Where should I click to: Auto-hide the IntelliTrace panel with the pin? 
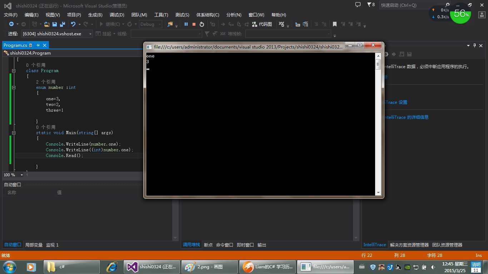click(x=475, y=45)
